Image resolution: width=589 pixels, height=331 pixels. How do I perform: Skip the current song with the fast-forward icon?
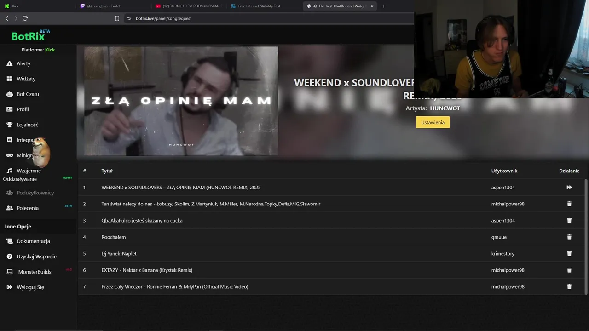click(x=569, y=188)
